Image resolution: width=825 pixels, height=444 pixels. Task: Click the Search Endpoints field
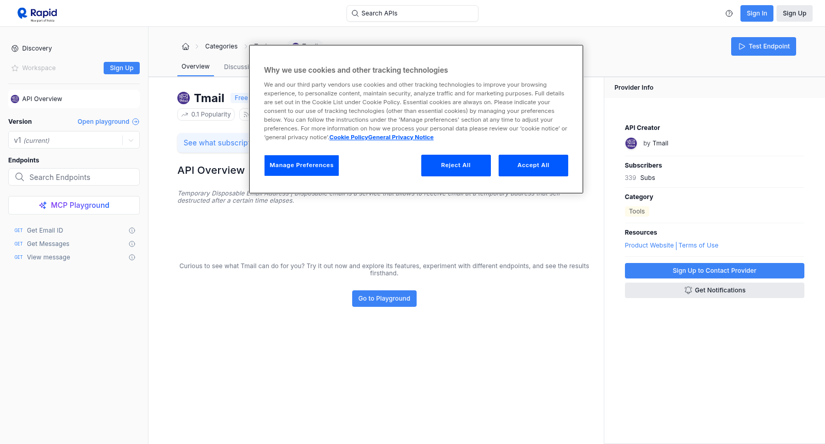[74, 177]
